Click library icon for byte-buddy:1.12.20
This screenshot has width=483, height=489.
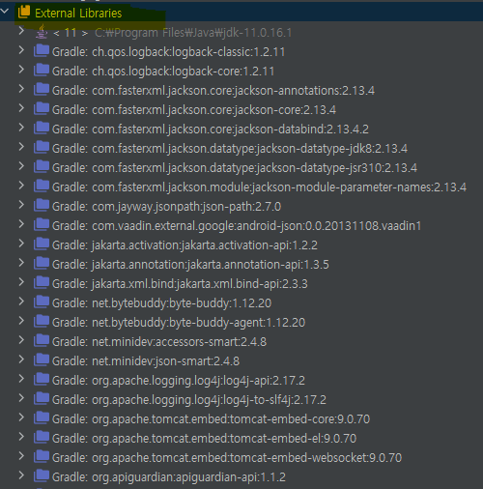tap(42, 302)
